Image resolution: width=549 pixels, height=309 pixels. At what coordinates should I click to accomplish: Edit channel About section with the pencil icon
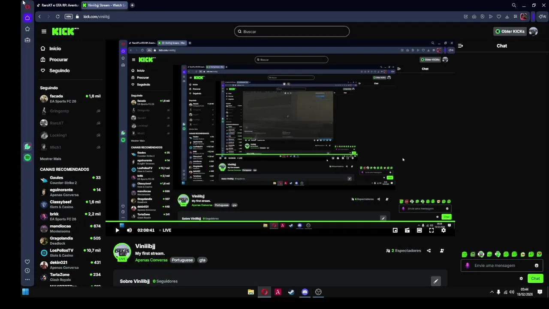(436, 281)
